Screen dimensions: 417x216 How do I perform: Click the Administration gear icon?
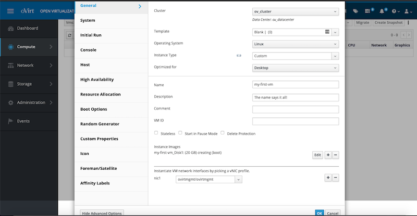10,103
